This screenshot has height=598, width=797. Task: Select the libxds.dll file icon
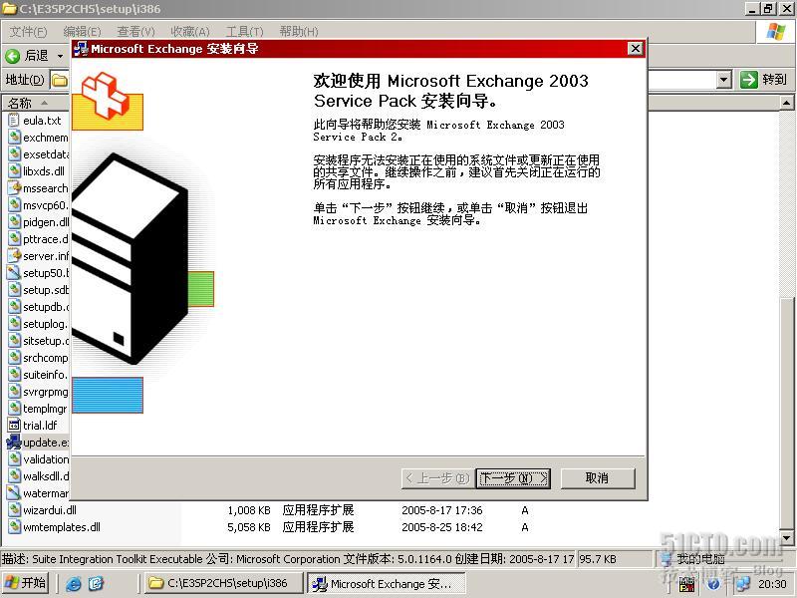click(14, 171)
